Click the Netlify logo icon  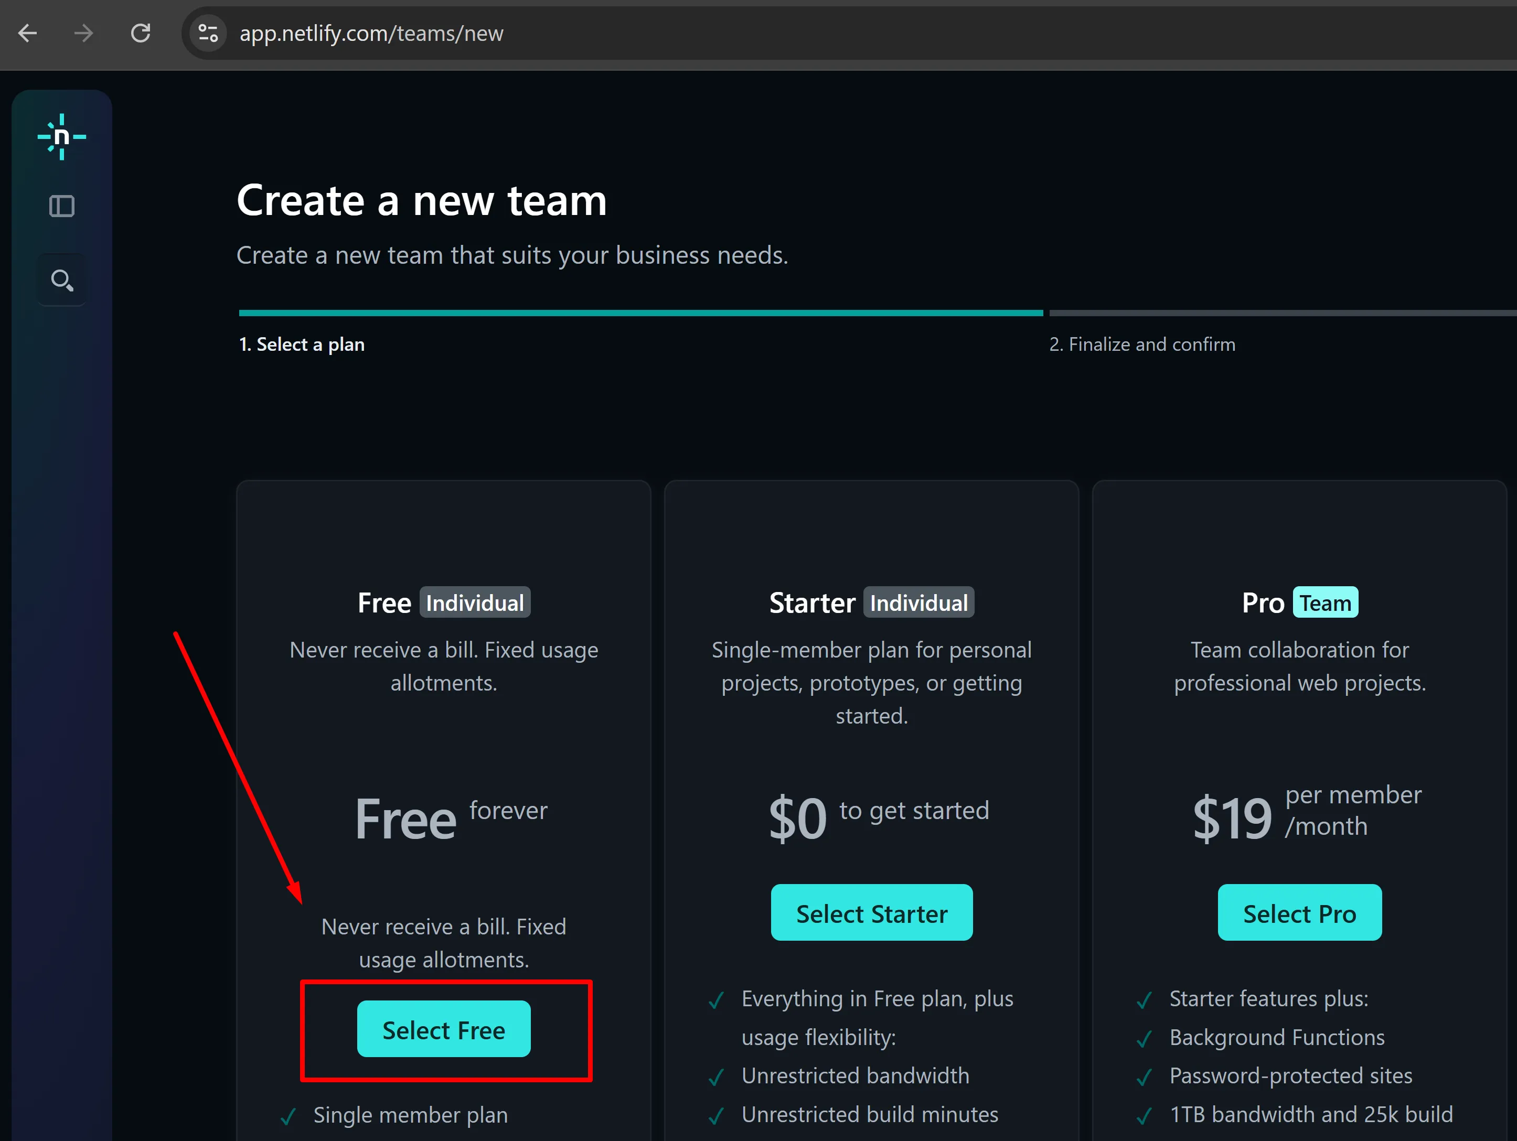click(x=62, y=137)
